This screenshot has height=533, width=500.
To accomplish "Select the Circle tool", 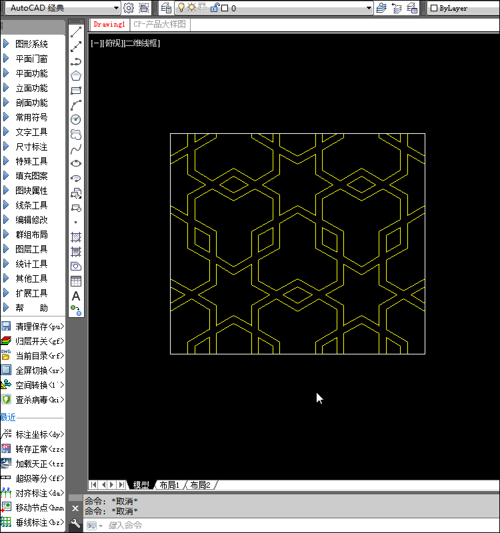I will (76, 120).
